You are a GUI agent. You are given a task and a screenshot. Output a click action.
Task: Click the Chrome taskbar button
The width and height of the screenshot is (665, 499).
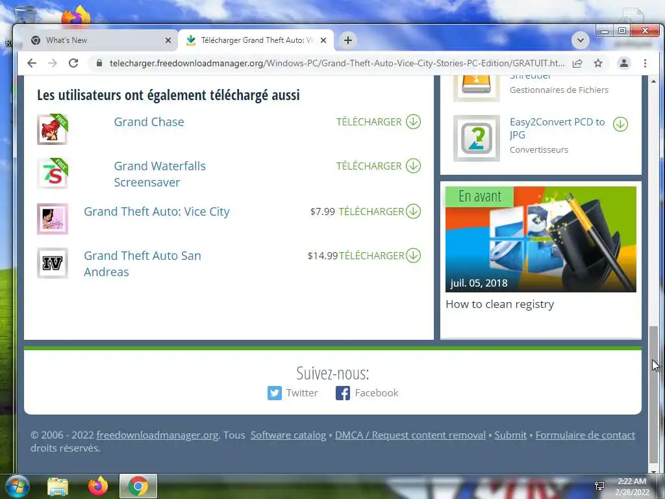138,486
